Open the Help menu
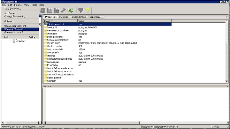Image resolution: width=230 pixels, height=129 pixels. point(42,5)
